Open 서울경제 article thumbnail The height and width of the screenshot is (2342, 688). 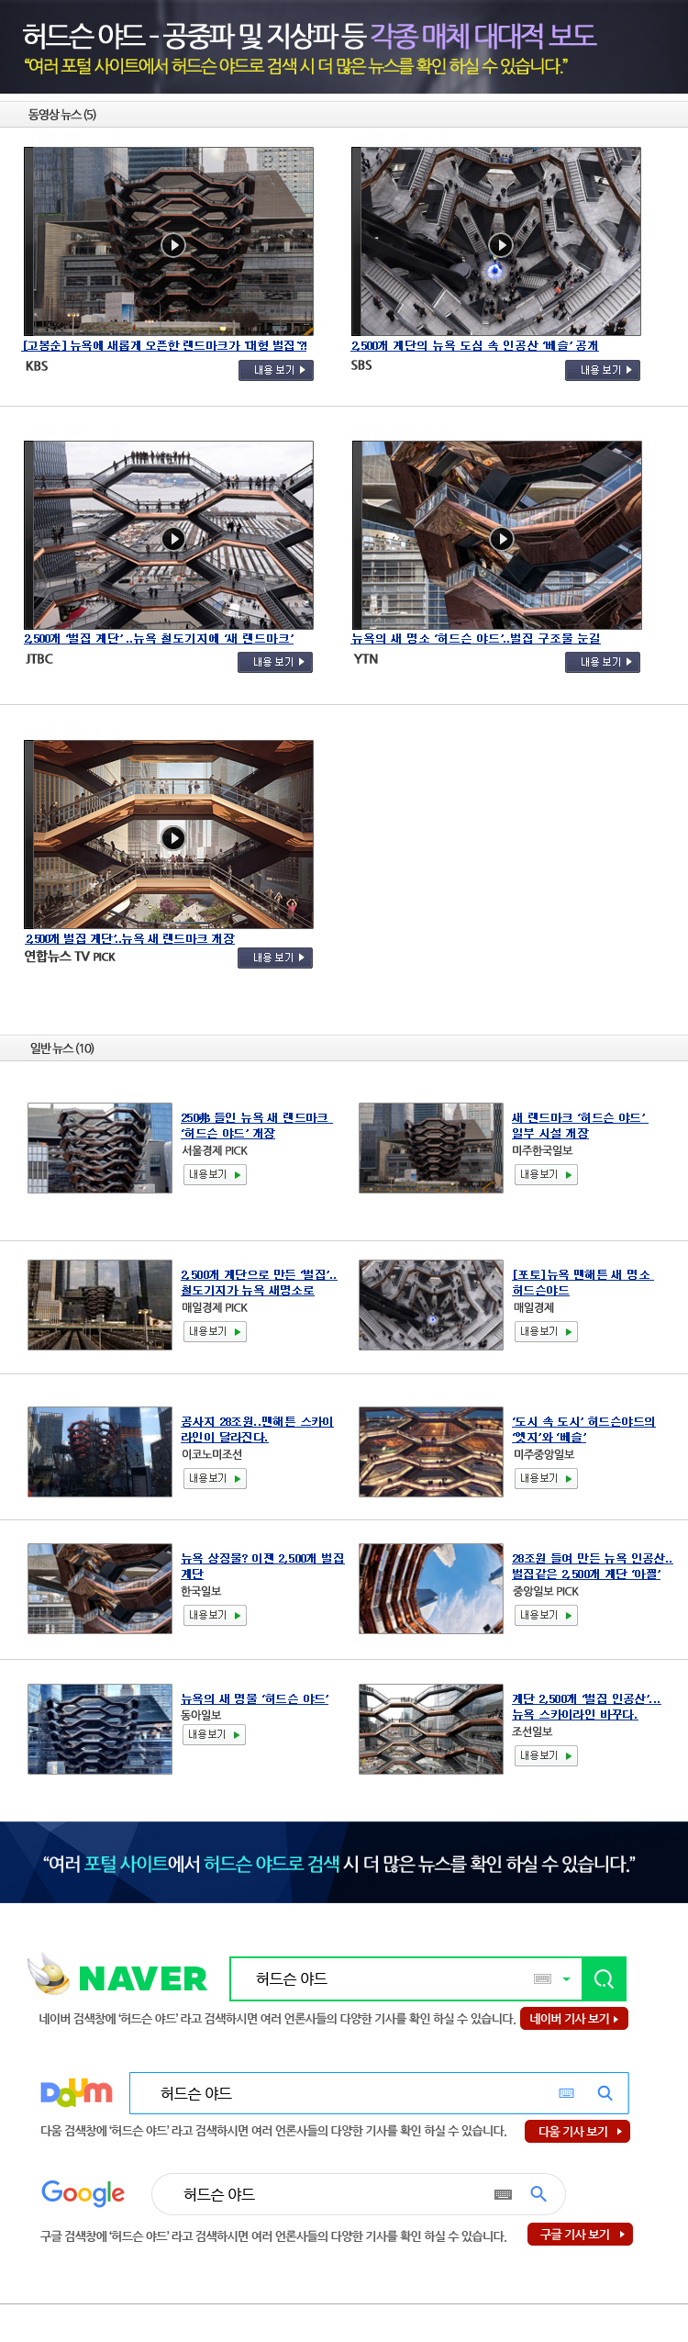[100, 1148]
